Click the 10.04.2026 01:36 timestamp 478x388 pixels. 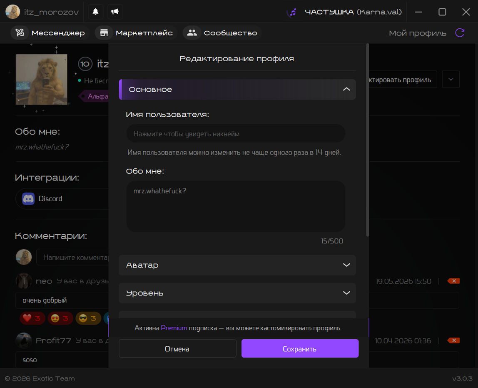pos(403,341)
